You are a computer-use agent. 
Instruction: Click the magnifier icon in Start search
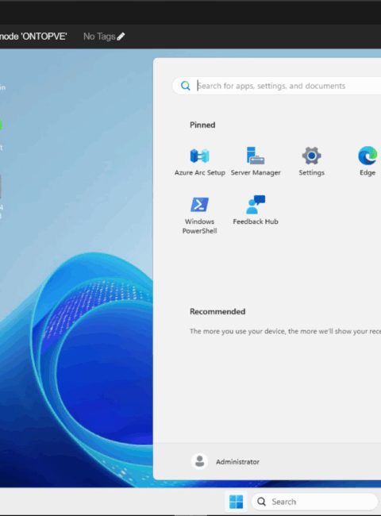tap(185, 86)
